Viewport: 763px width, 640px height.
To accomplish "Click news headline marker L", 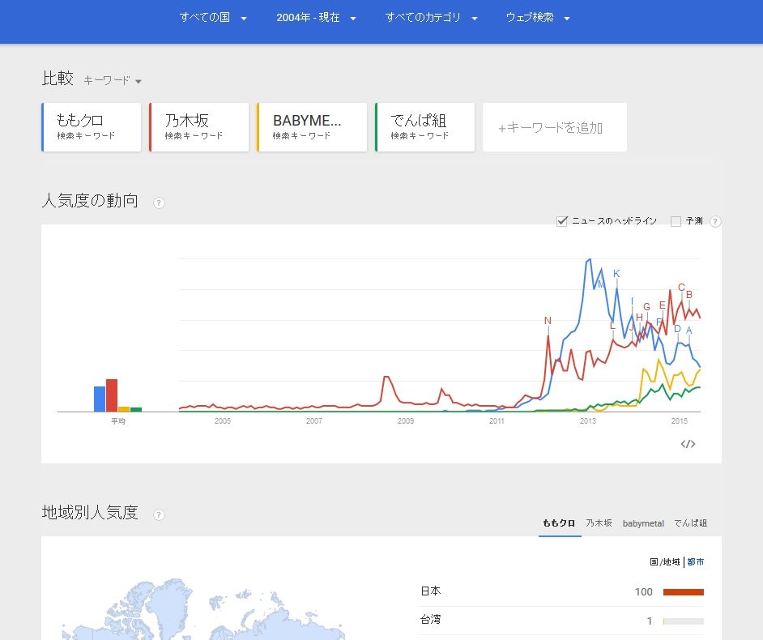I will pyautogui.click(x=612, y=326).
